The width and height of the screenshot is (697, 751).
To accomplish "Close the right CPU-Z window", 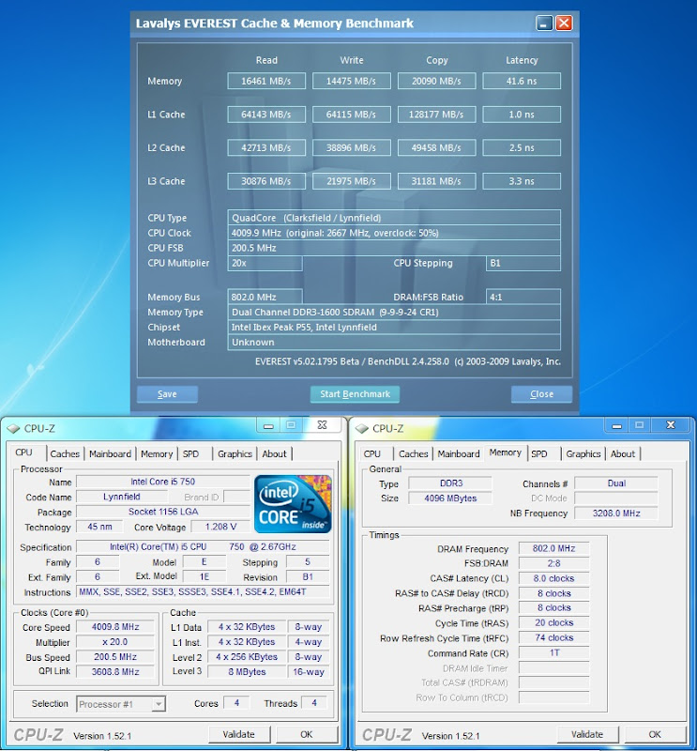I will tap(670, 425).
